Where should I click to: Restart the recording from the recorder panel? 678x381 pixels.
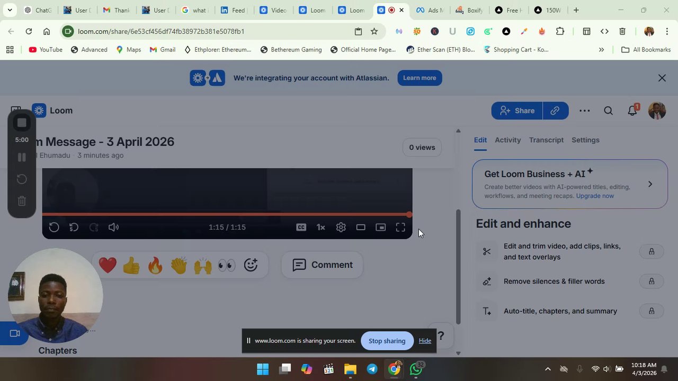pos(22,179)
